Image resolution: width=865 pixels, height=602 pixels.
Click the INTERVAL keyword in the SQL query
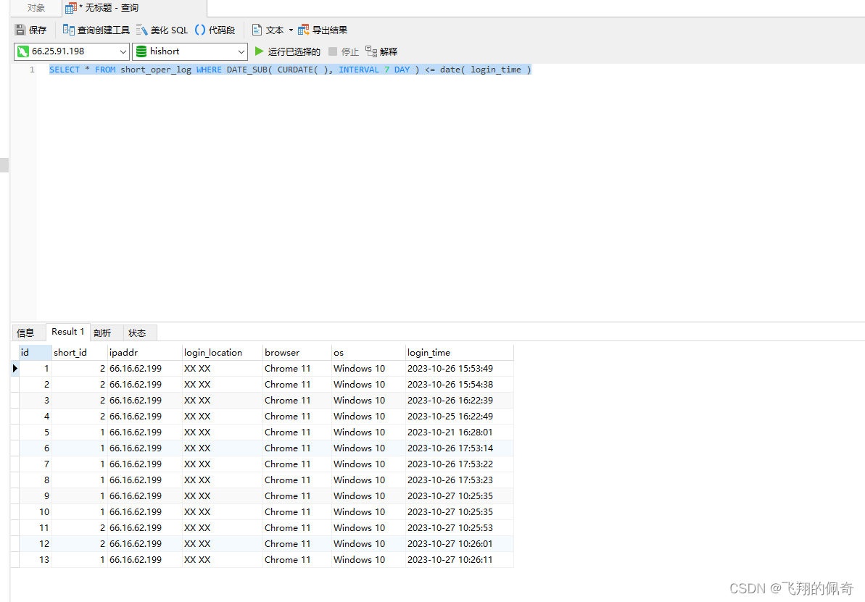(359, 70)
